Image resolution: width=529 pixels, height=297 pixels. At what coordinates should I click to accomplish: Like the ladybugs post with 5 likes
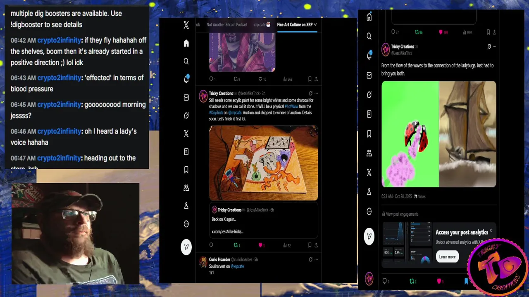(439, 281)
